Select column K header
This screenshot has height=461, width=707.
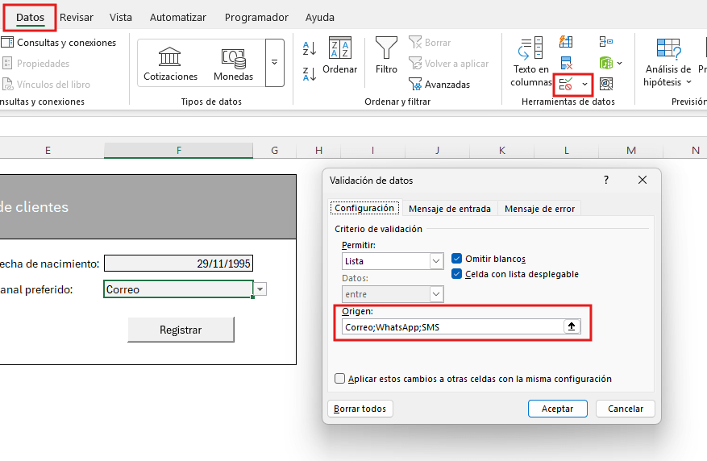[x=502, y=150]
